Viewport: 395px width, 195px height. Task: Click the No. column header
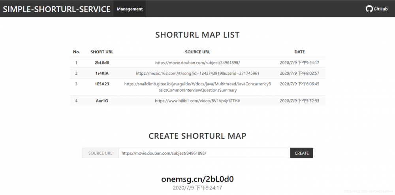pyautogui.click(x=76, y=52)
